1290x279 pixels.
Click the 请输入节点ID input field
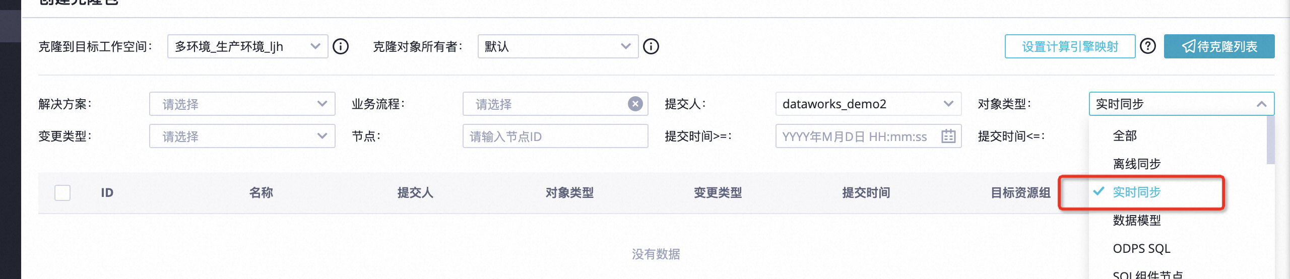(x=555, y=136)
